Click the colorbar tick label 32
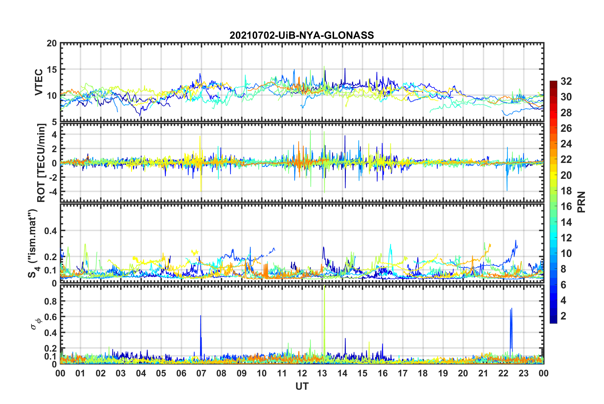 coord(566,81)
